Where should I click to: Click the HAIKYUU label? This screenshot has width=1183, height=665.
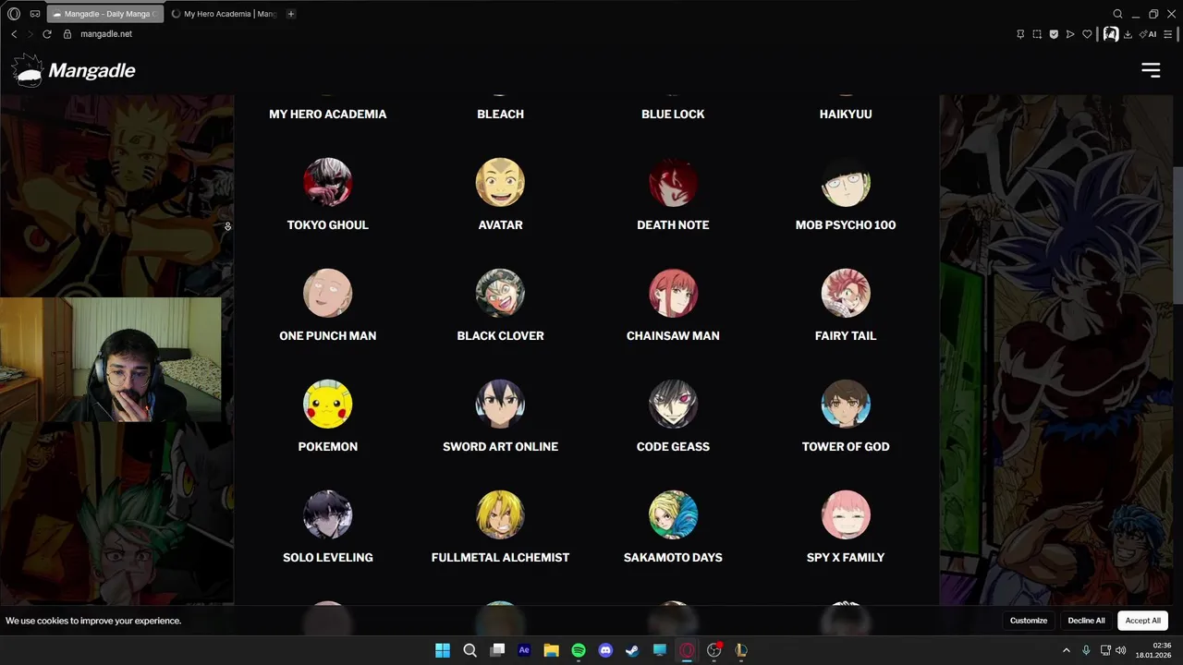tap(846, 115)
